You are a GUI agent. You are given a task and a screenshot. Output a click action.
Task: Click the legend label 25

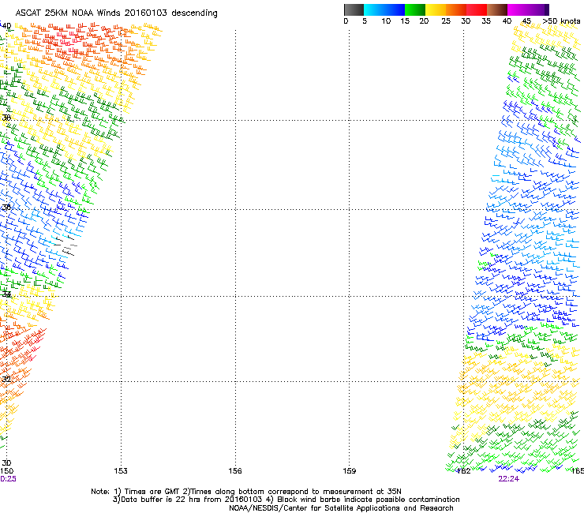pos(446,21)
